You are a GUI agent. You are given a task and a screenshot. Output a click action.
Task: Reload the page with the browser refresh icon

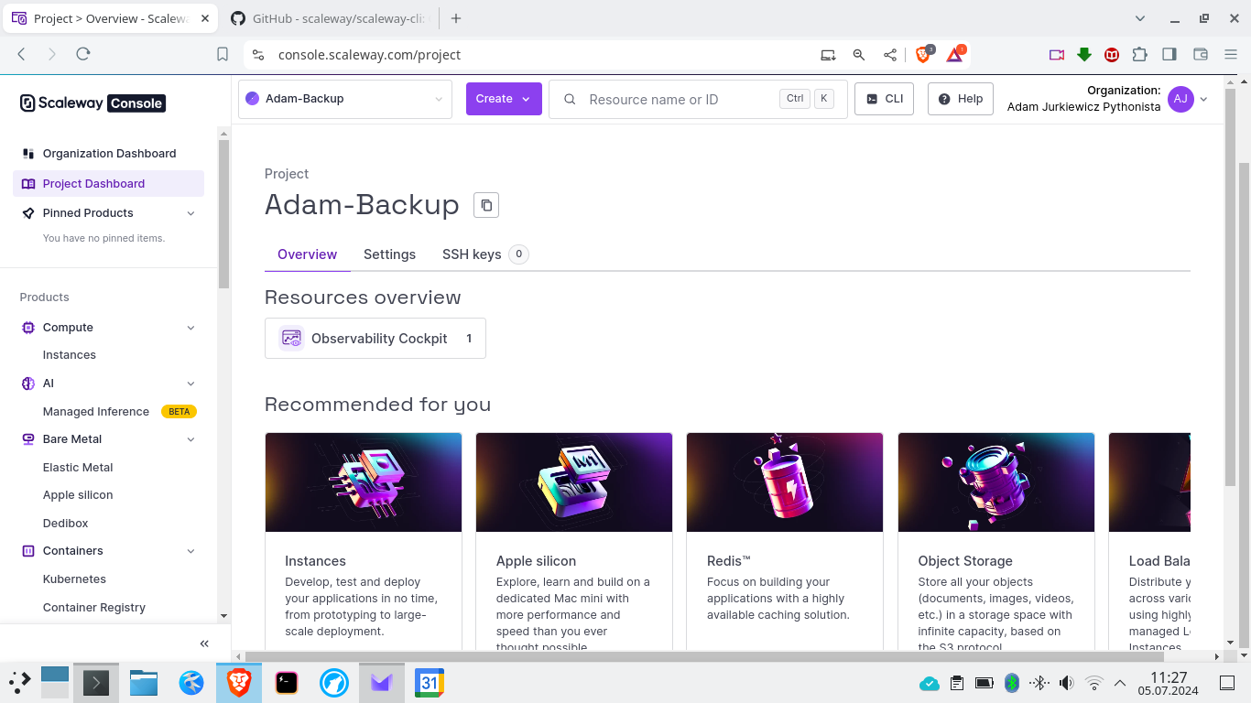83,55
